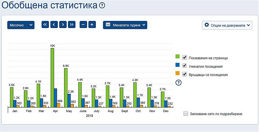Screen dimensions: 259x132
Task: Toggle Уникални посещения checkbox
Action: tap(185, 66)
